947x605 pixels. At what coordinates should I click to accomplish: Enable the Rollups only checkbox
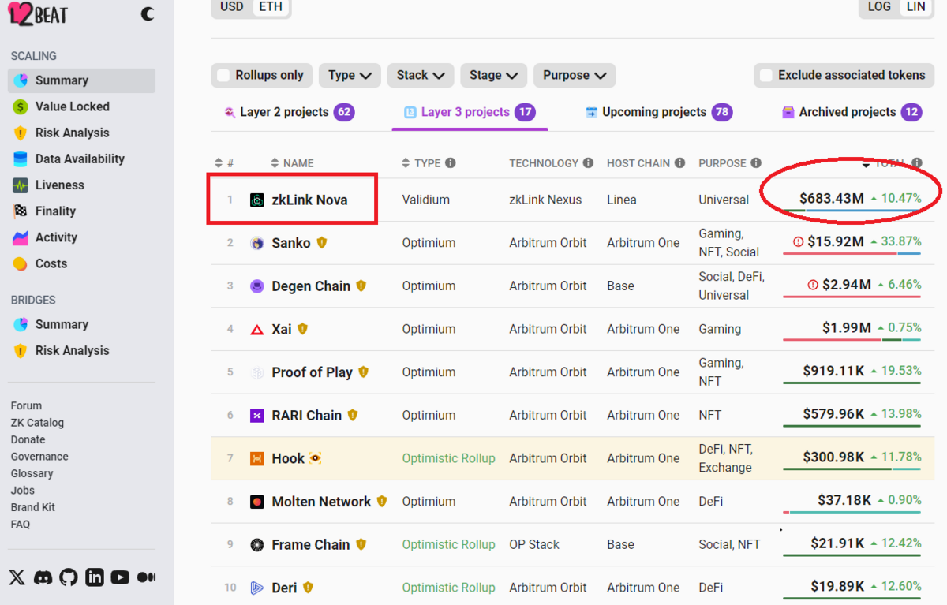223,75
